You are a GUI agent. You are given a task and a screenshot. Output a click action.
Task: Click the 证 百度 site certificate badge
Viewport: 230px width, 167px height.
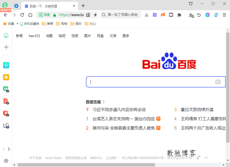(44, 15)
